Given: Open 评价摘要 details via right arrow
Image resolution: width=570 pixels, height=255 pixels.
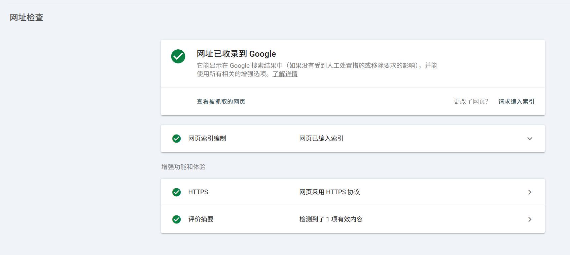Looking at the screenshot, I should [x=530, y=219].
